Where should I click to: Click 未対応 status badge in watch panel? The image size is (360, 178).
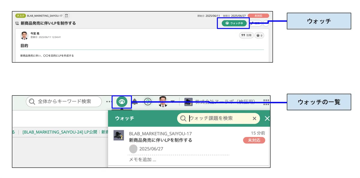tap(254, 140)
